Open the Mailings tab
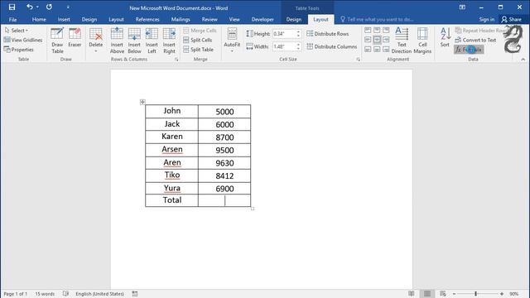 pyautogui.click(x=181, y=19)
